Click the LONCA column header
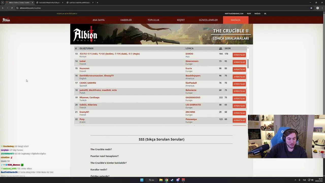Screen dimensions: 325x183 click(189, 48)
